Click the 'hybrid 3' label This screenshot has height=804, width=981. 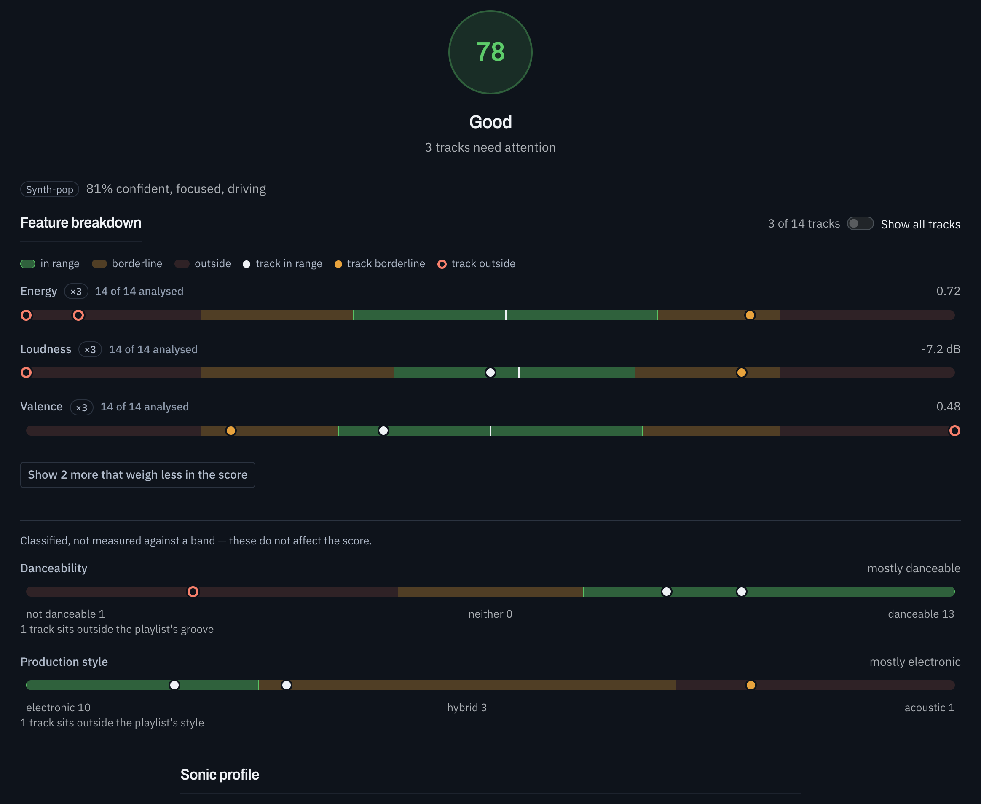pyautogui.click(x=467, y=708)
